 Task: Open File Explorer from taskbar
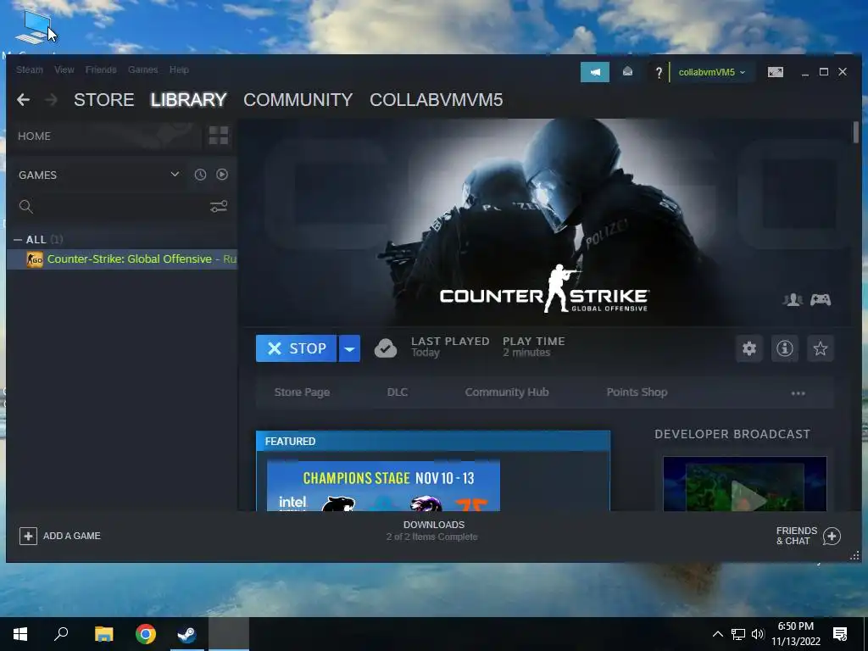(103, 634)
